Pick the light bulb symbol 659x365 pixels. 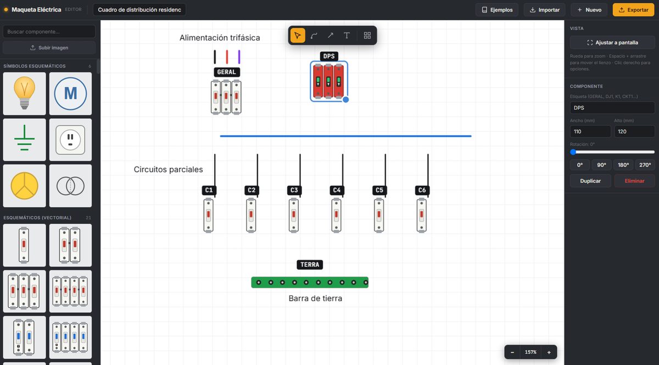coord(24,93)
